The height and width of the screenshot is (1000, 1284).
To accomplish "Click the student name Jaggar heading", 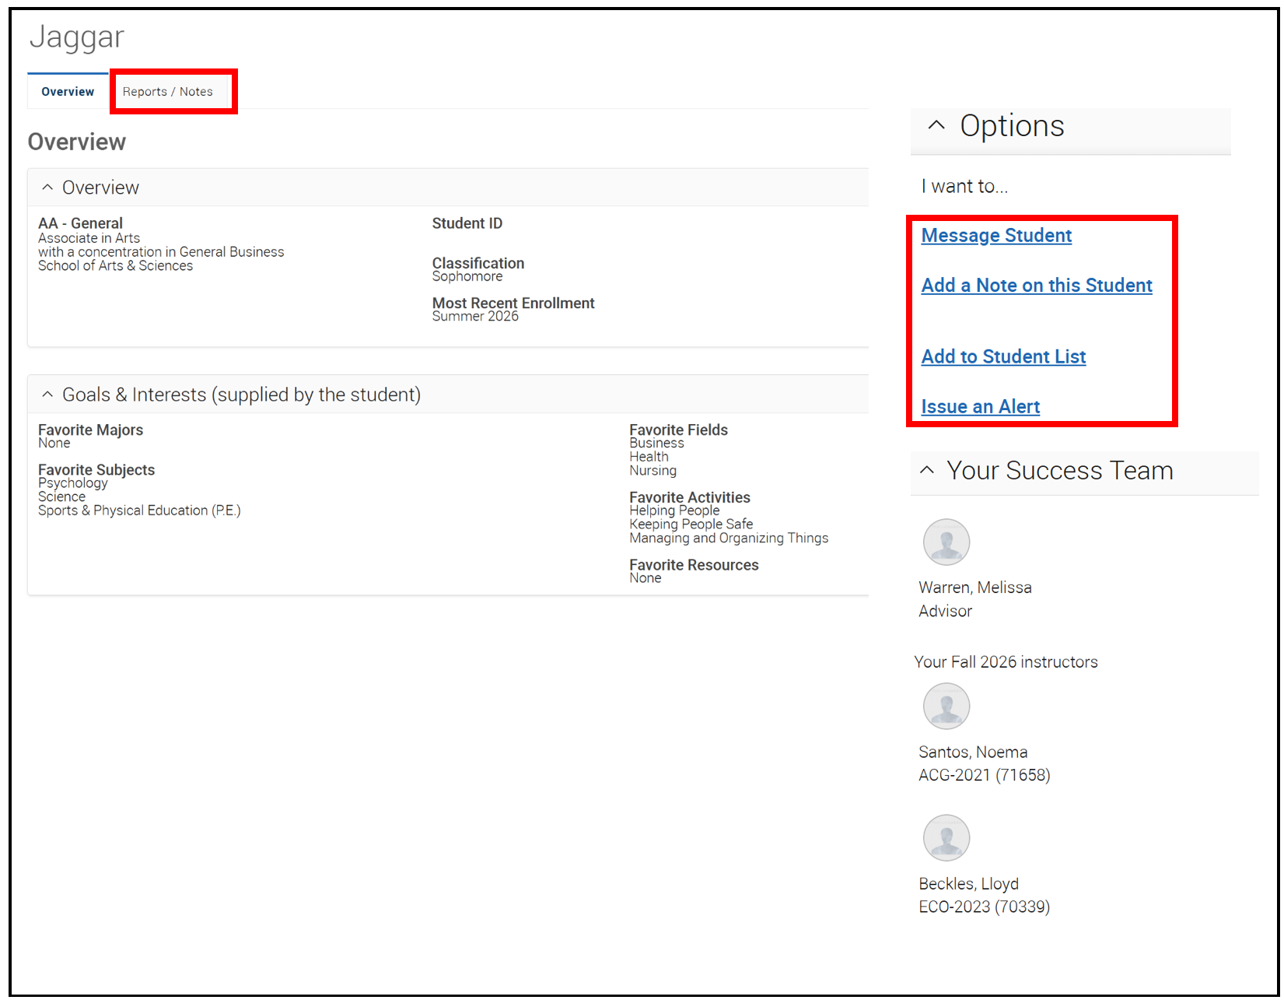I will coord(77,38).
